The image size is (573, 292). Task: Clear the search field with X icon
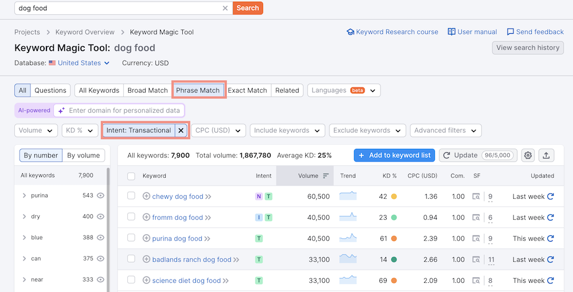point(225,8)
